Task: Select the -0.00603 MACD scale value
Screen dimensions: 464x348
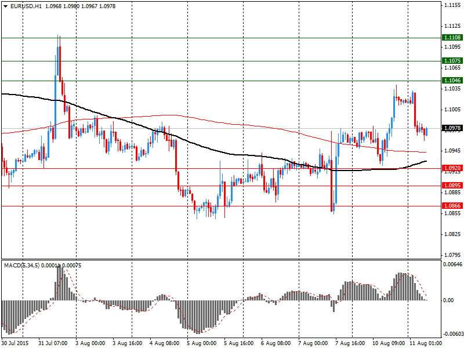Action: [452, 334]
